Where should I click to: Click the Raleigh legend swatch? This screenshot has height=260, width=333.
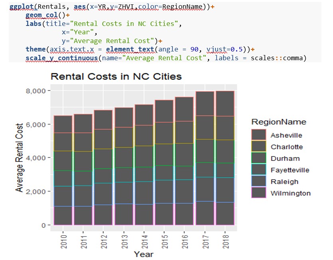(258, 181)
